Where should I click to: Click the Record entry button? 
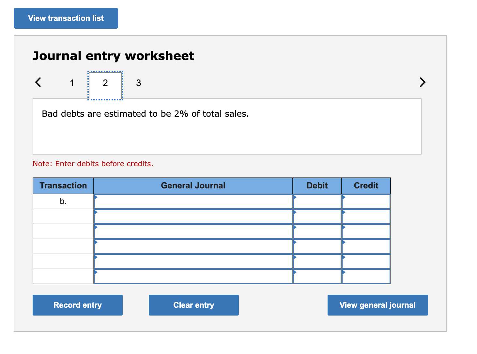(x=77, y=305)
